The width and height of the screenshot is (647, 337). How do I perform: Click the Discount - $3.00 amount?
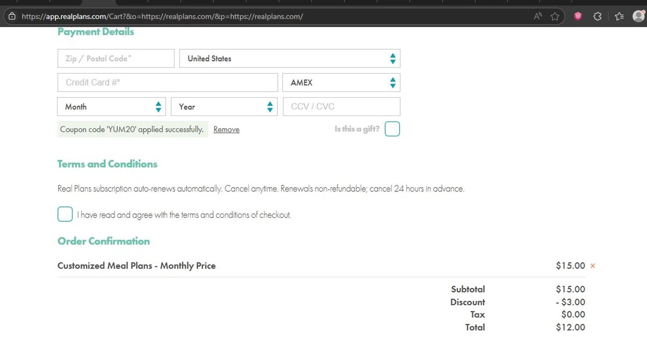click(571, 302)
